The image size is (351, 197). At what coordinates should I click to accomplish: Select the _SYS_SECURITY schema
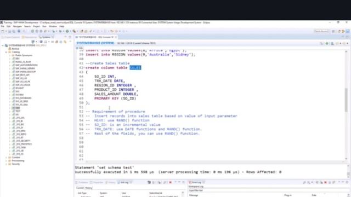[x=23, y=141]
